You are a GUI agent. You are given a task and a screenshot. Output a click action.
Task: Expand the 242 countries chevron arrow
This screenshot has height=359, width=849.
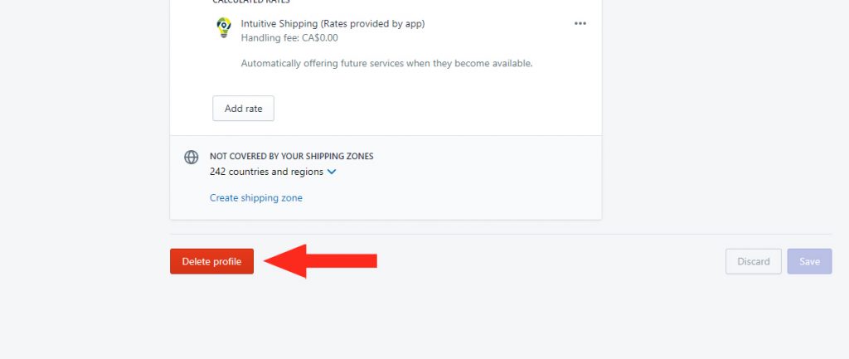[x=332, y=172]
